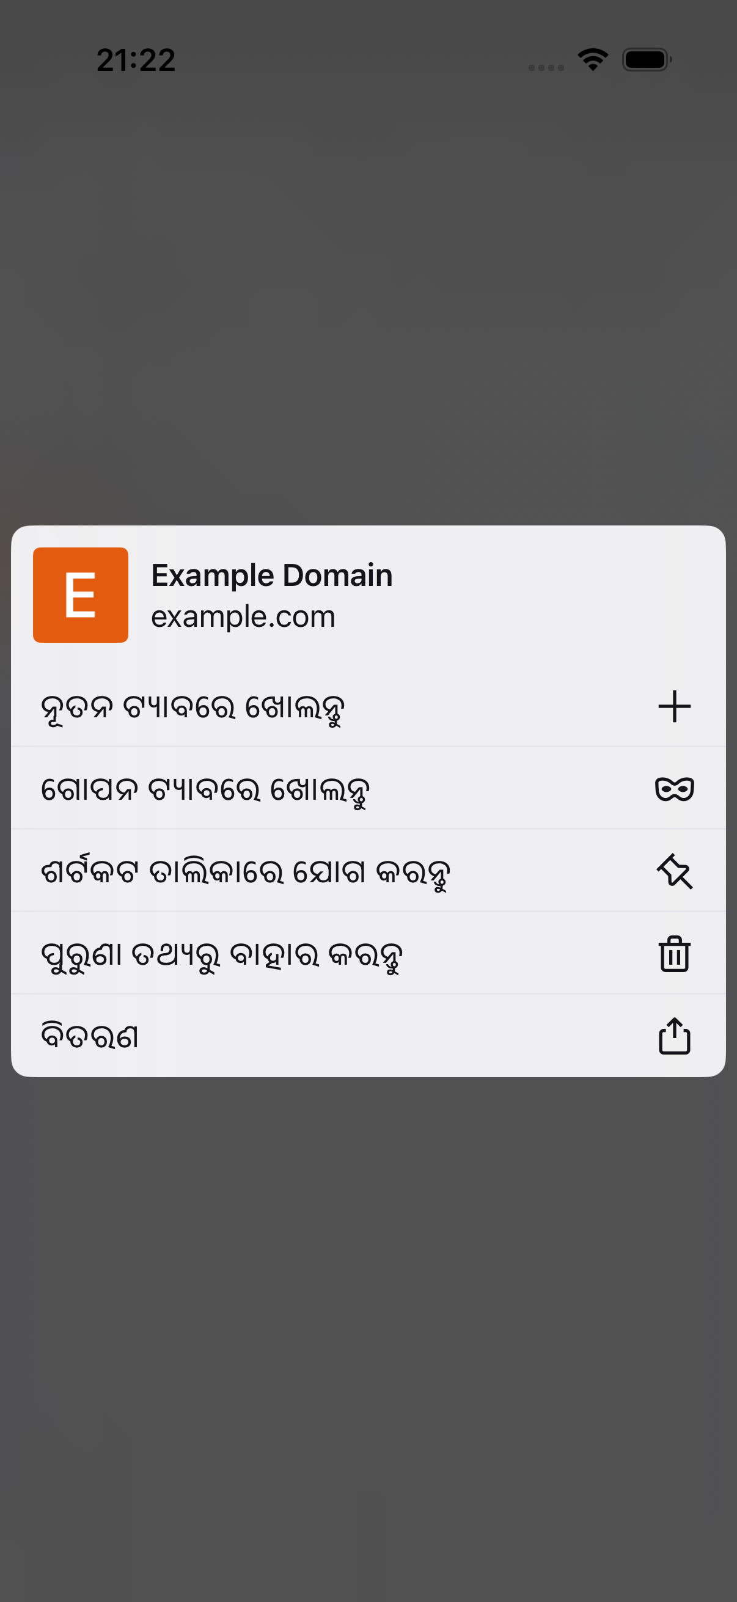This screenshot has width=737, height=1602.
Task: Tap the cellular signal dots
Action: [x=546, y=67]
